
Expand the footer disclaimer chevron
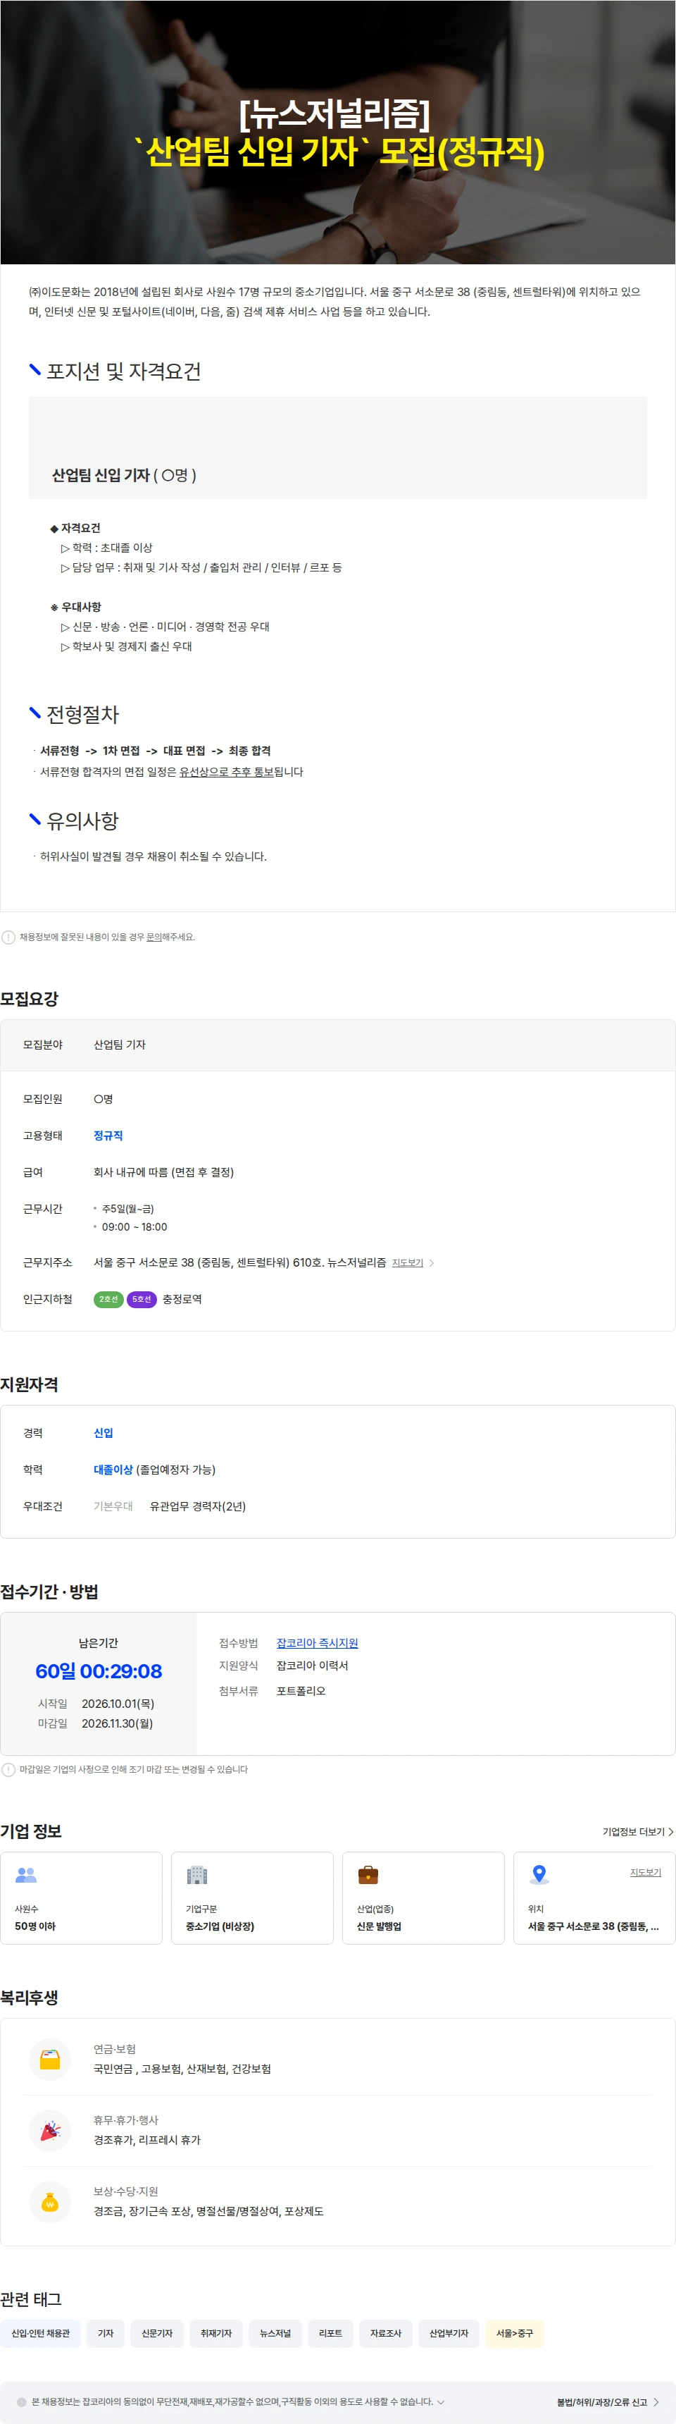tap(440, 2401)
